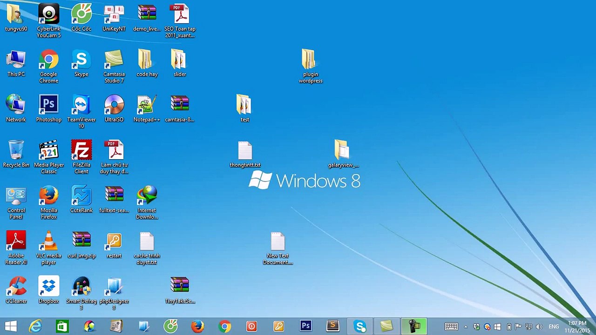Image resolution: width=596 pixels, height=335 pixels.
Task: Open Cốc Cốc browser from the taskbar
Action: tap(170, 326)
